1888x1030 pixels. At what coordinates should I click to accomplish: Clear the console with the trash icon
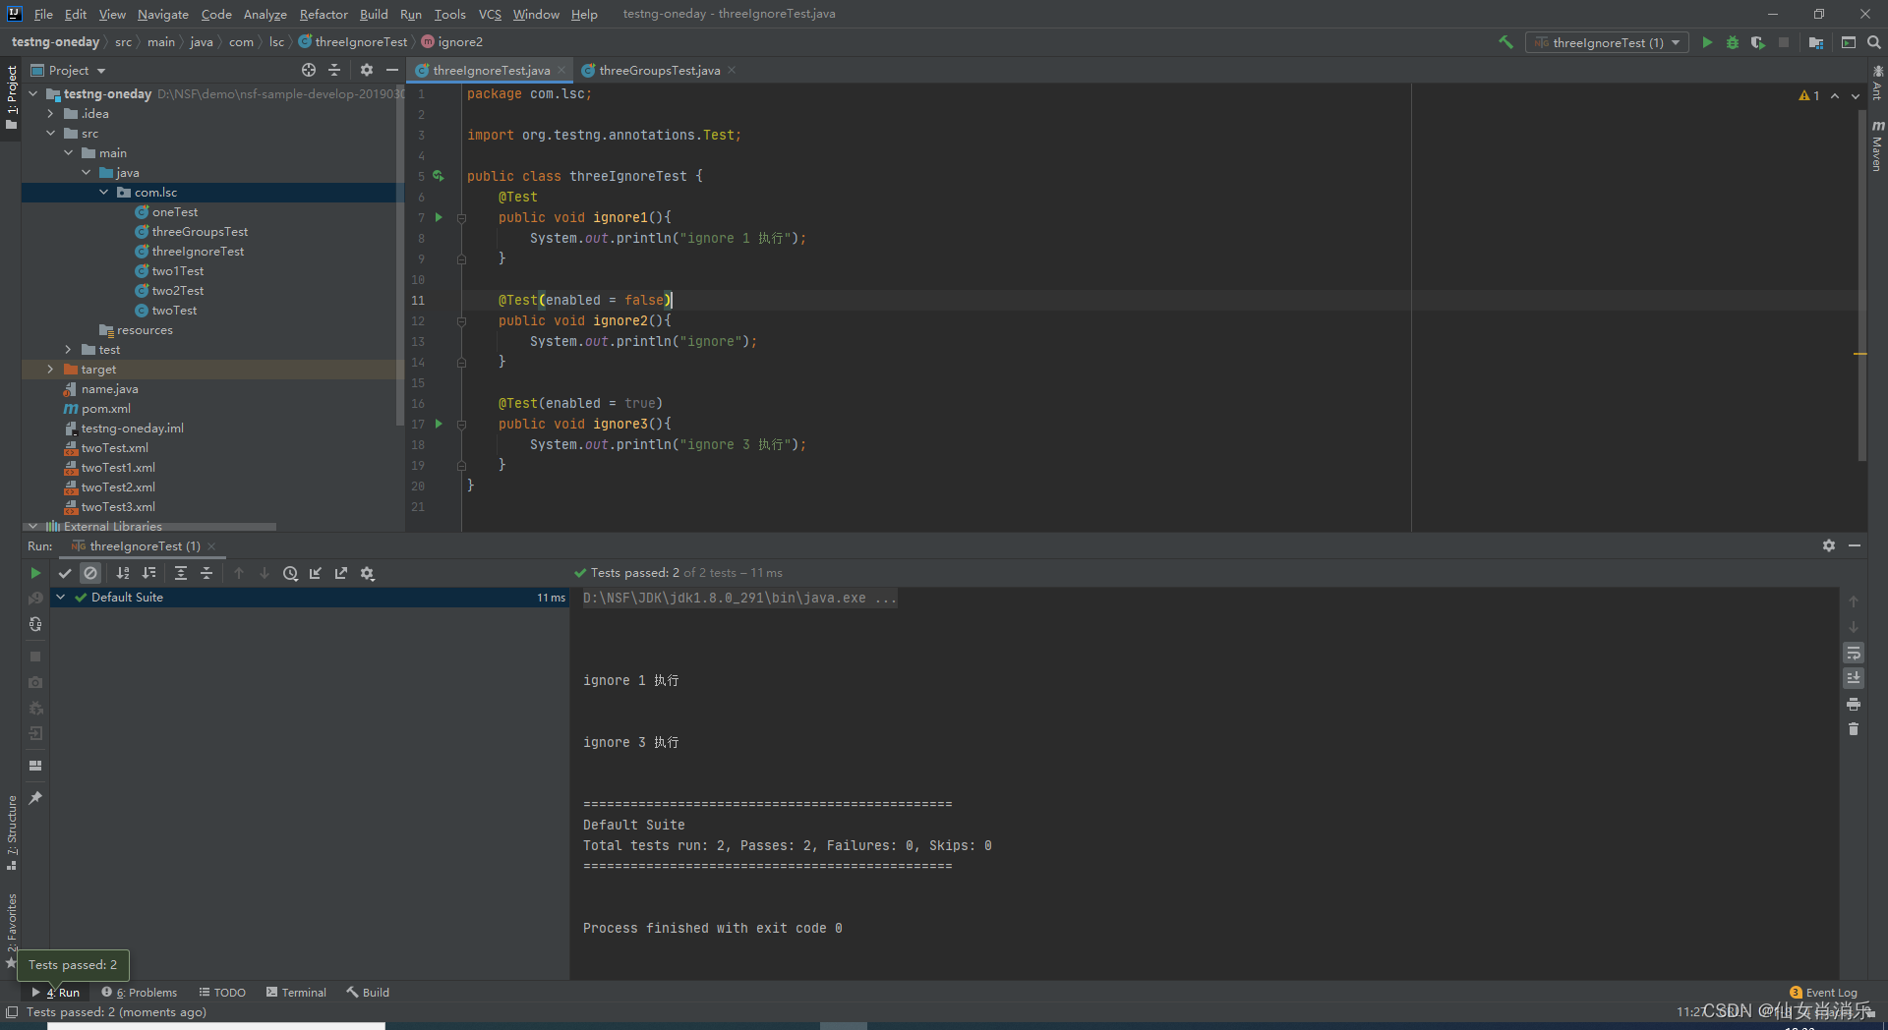coord(1853,729)
